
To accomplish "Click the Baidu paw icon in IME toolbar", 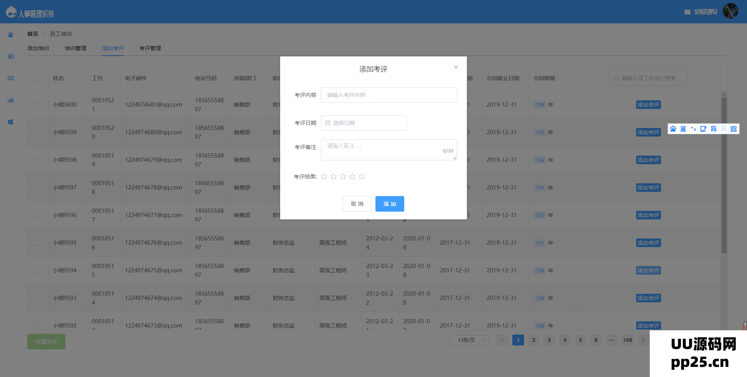I will pyautogui.click(x=673, y=129).
